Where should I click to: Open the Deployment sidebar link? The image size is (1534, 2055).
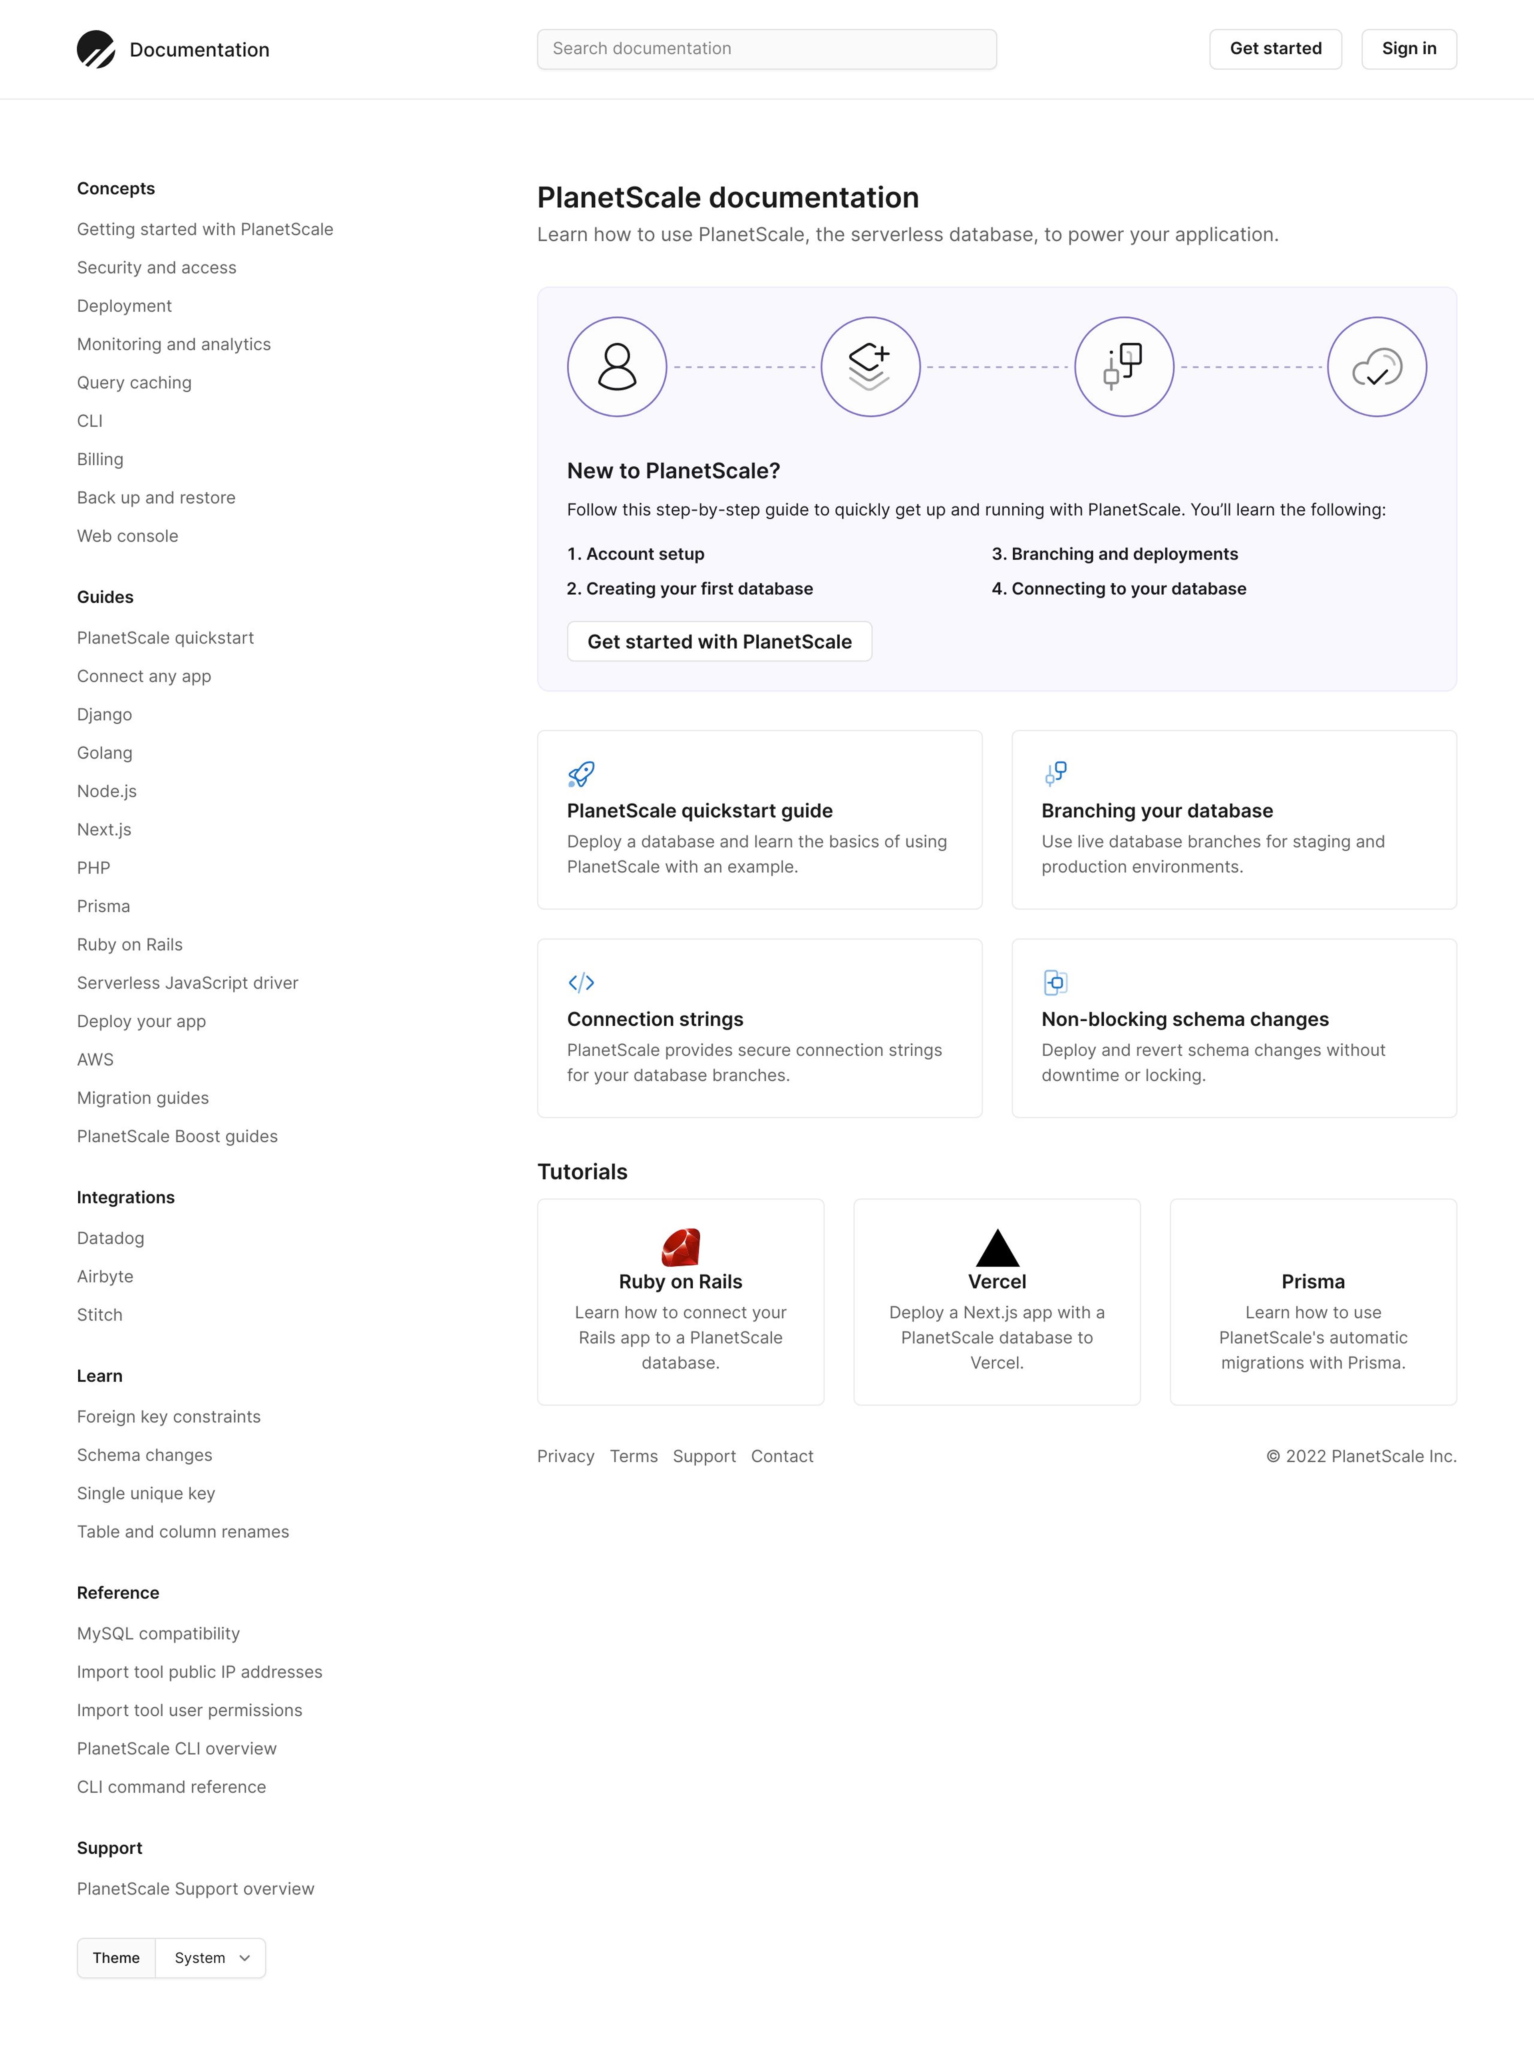click(124, 306)
